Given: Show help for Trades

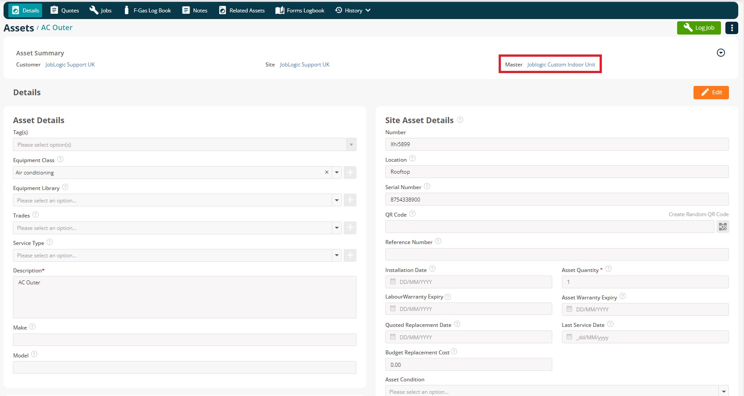Looking at the screenshot, I should tap(36, 215).
